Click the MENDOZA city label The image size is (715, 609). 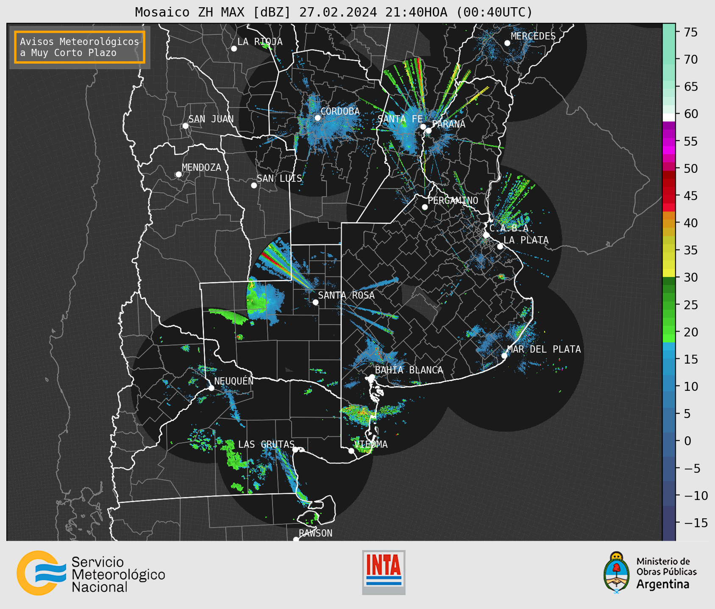(x=201, y=167)
